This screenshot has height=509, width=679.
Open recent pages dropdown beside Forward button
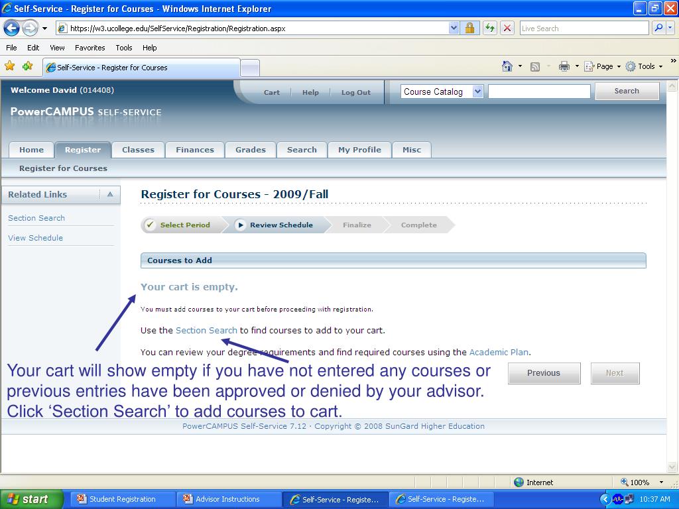[44, 28]
